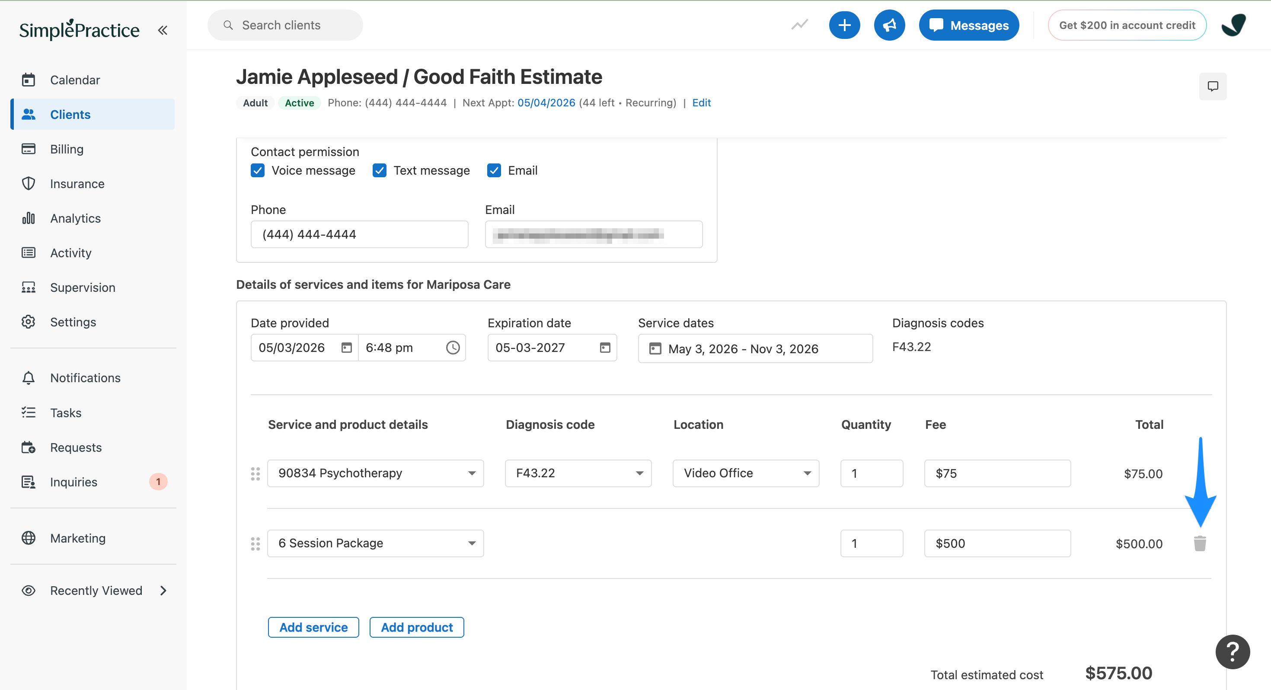This screenshot has width=1271, height=690.
Task: Open the time picker clock icon
Action: tap(453, 348)
